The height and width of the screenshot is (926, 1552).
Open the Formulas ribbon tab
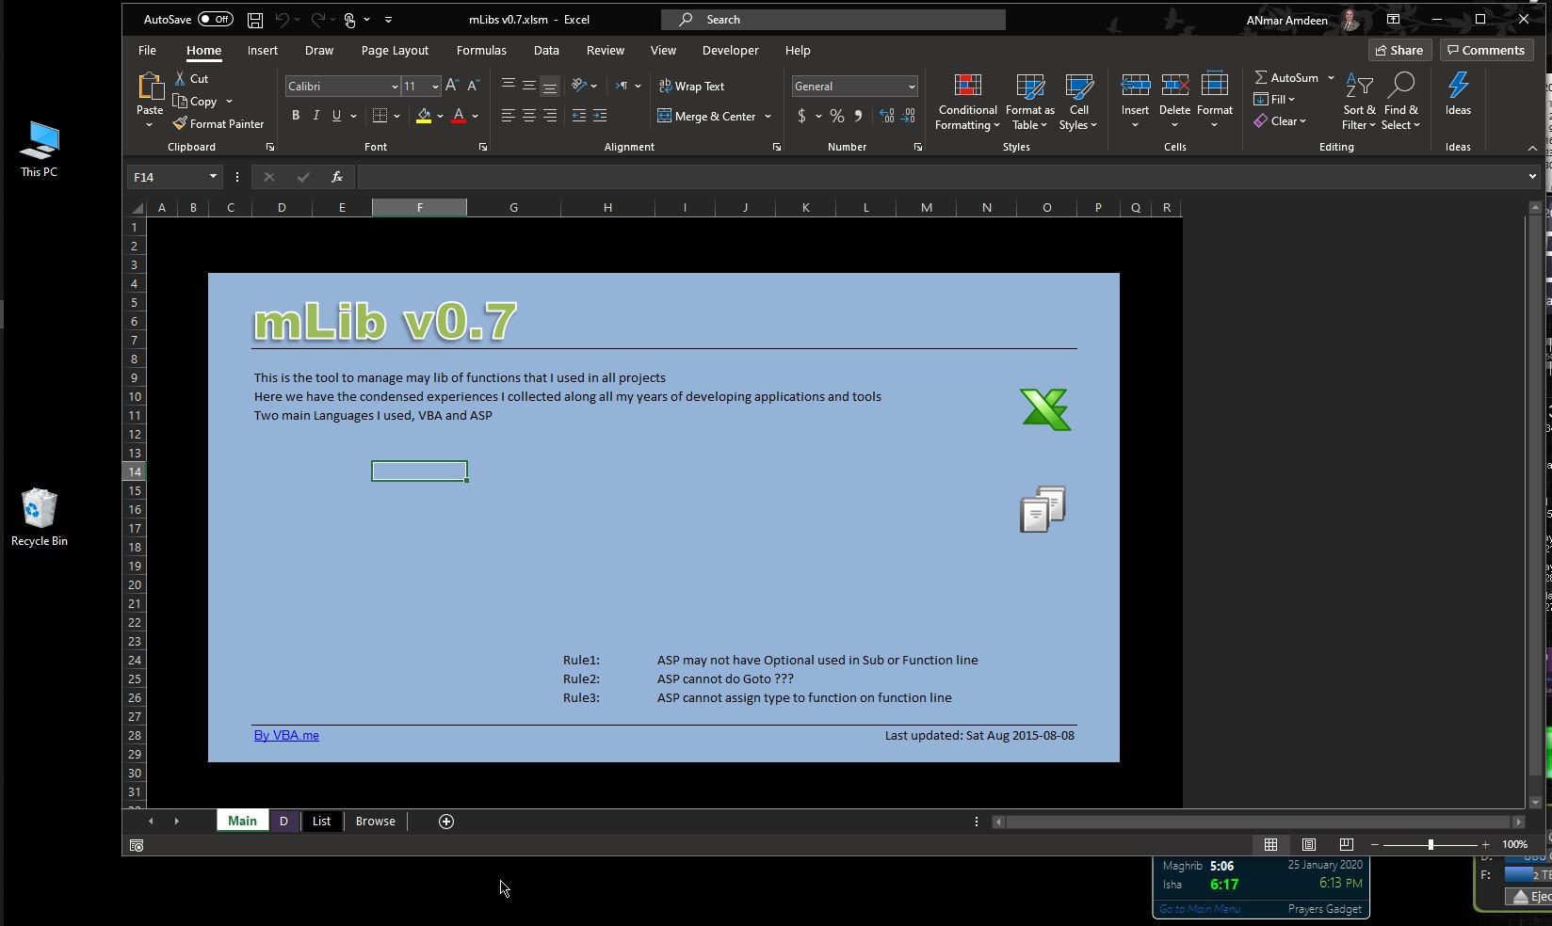point(481,51)
